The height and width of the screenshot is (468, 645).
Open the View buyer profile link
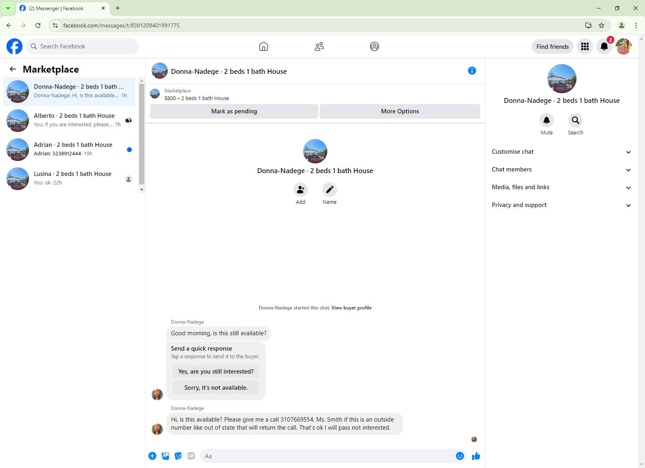point(352,308)
